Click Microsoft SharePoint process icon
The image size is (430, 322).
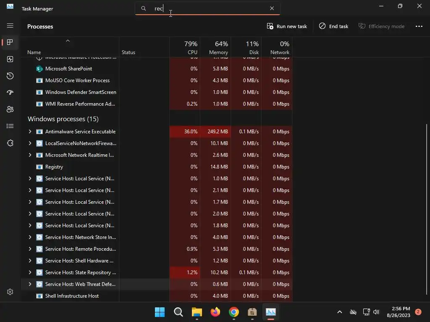coord(39,69)
